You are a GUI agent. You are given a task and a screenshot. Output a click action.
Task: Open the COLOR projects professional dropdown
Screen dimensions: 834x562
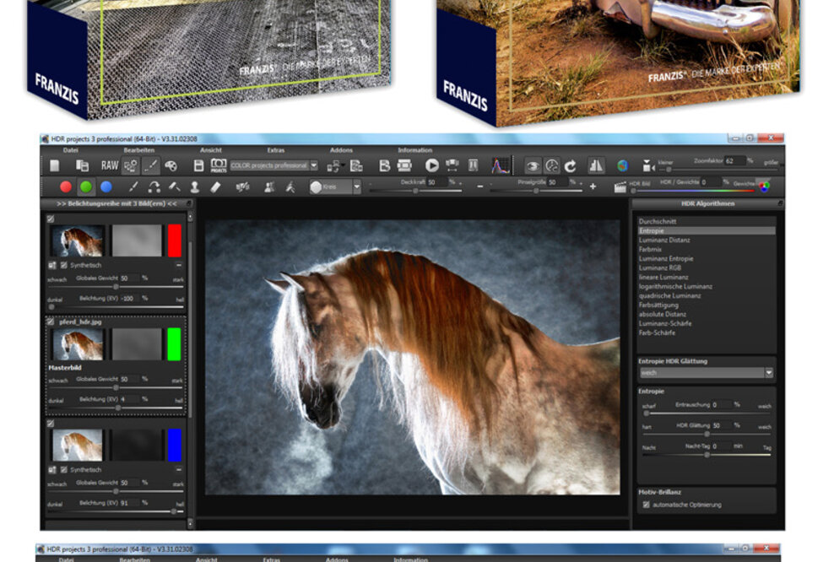point(314,166)
